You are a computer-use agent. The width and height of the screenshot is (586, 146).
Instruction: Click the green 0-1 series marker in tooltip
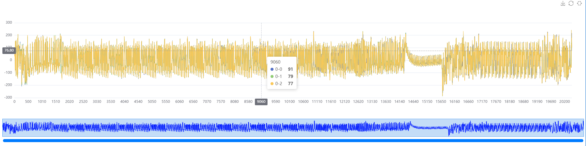(272, 76)
